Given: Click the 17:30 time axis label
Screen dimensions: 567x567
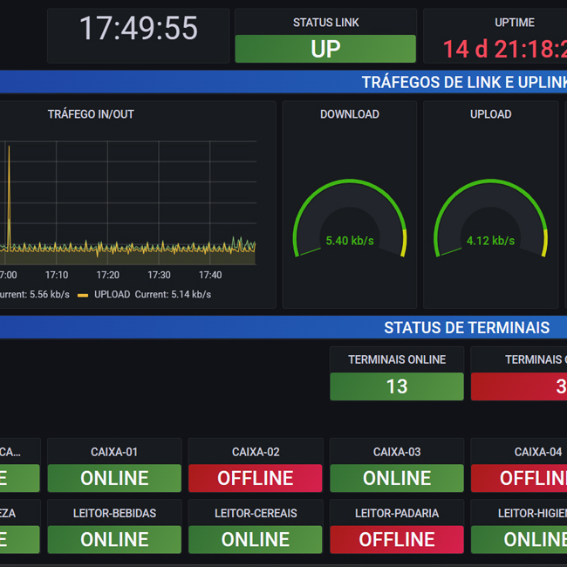Looking at the screenshot, I should tap(159, 275).
